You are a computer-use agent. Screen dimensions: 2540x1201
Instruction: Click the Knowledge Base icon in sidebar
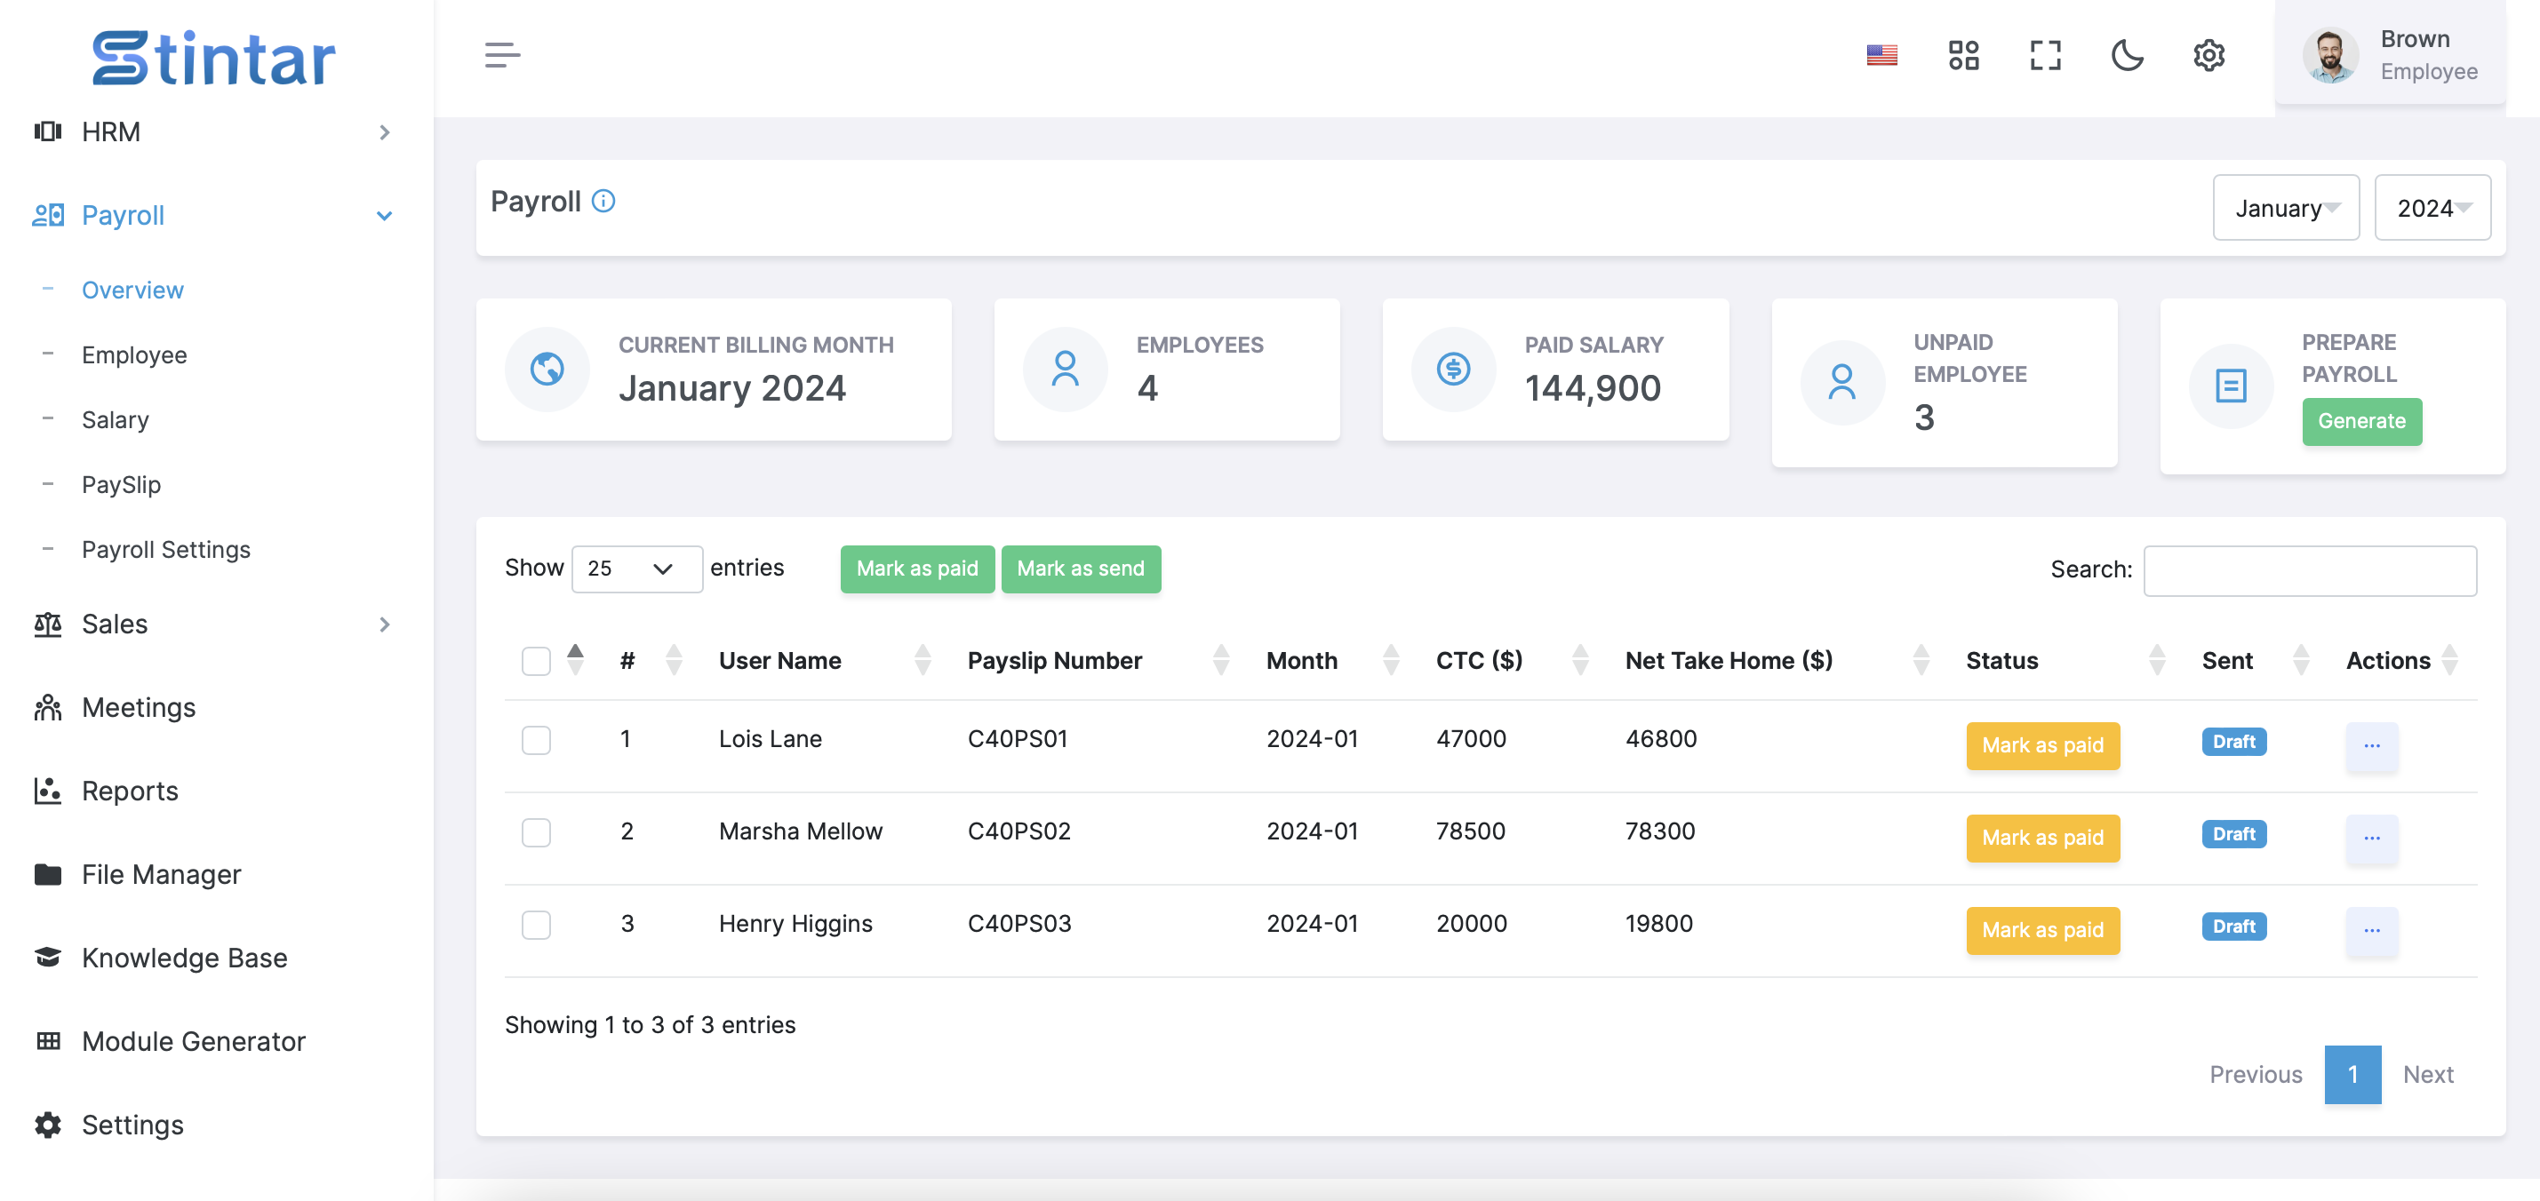click(x=47, y=955)
